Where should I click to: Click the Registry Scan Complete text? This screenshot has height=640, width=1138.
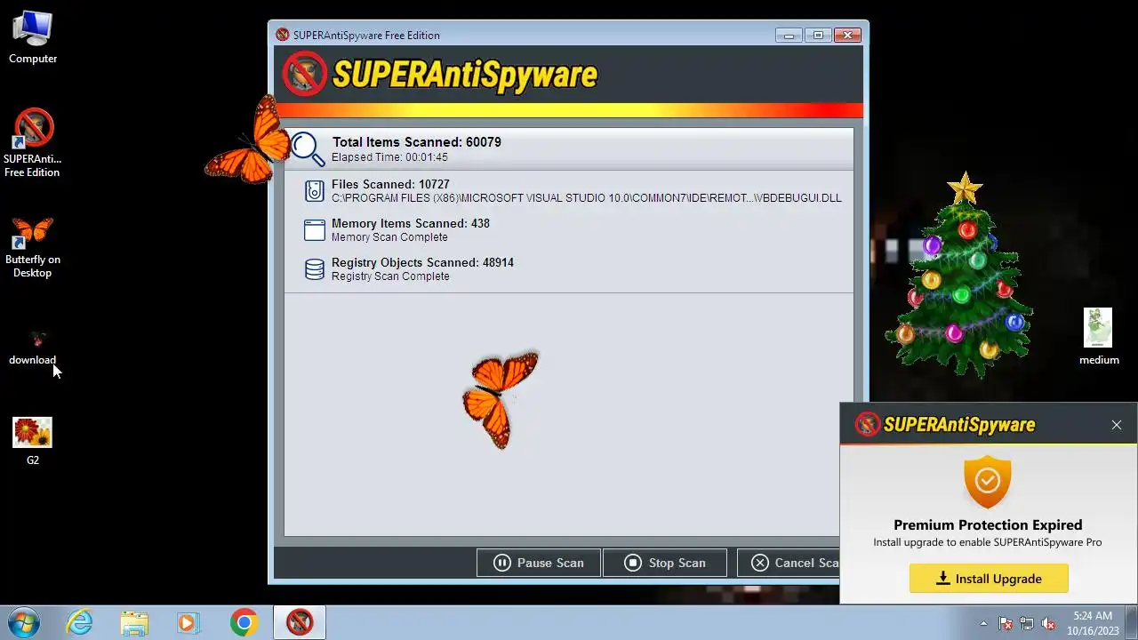click(390, 276)
